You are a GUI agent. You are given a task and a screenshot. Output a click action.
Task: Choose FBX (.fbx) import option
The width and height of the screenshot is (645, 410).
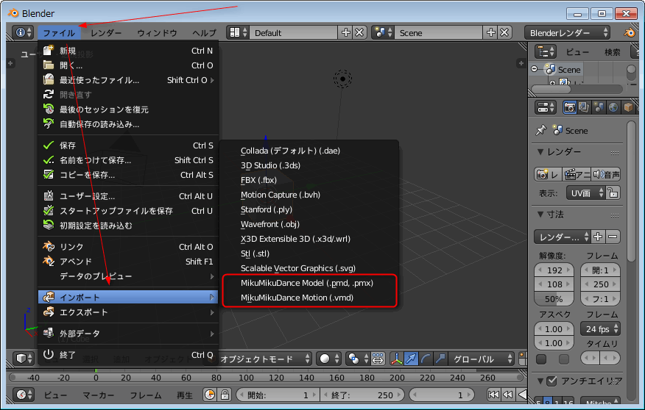pos(258,180)
